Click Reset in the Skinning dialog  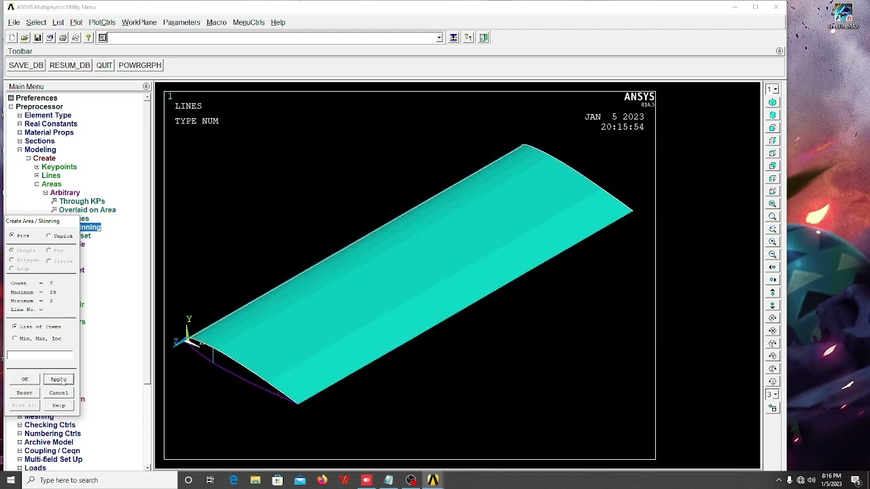click(24, 393)
